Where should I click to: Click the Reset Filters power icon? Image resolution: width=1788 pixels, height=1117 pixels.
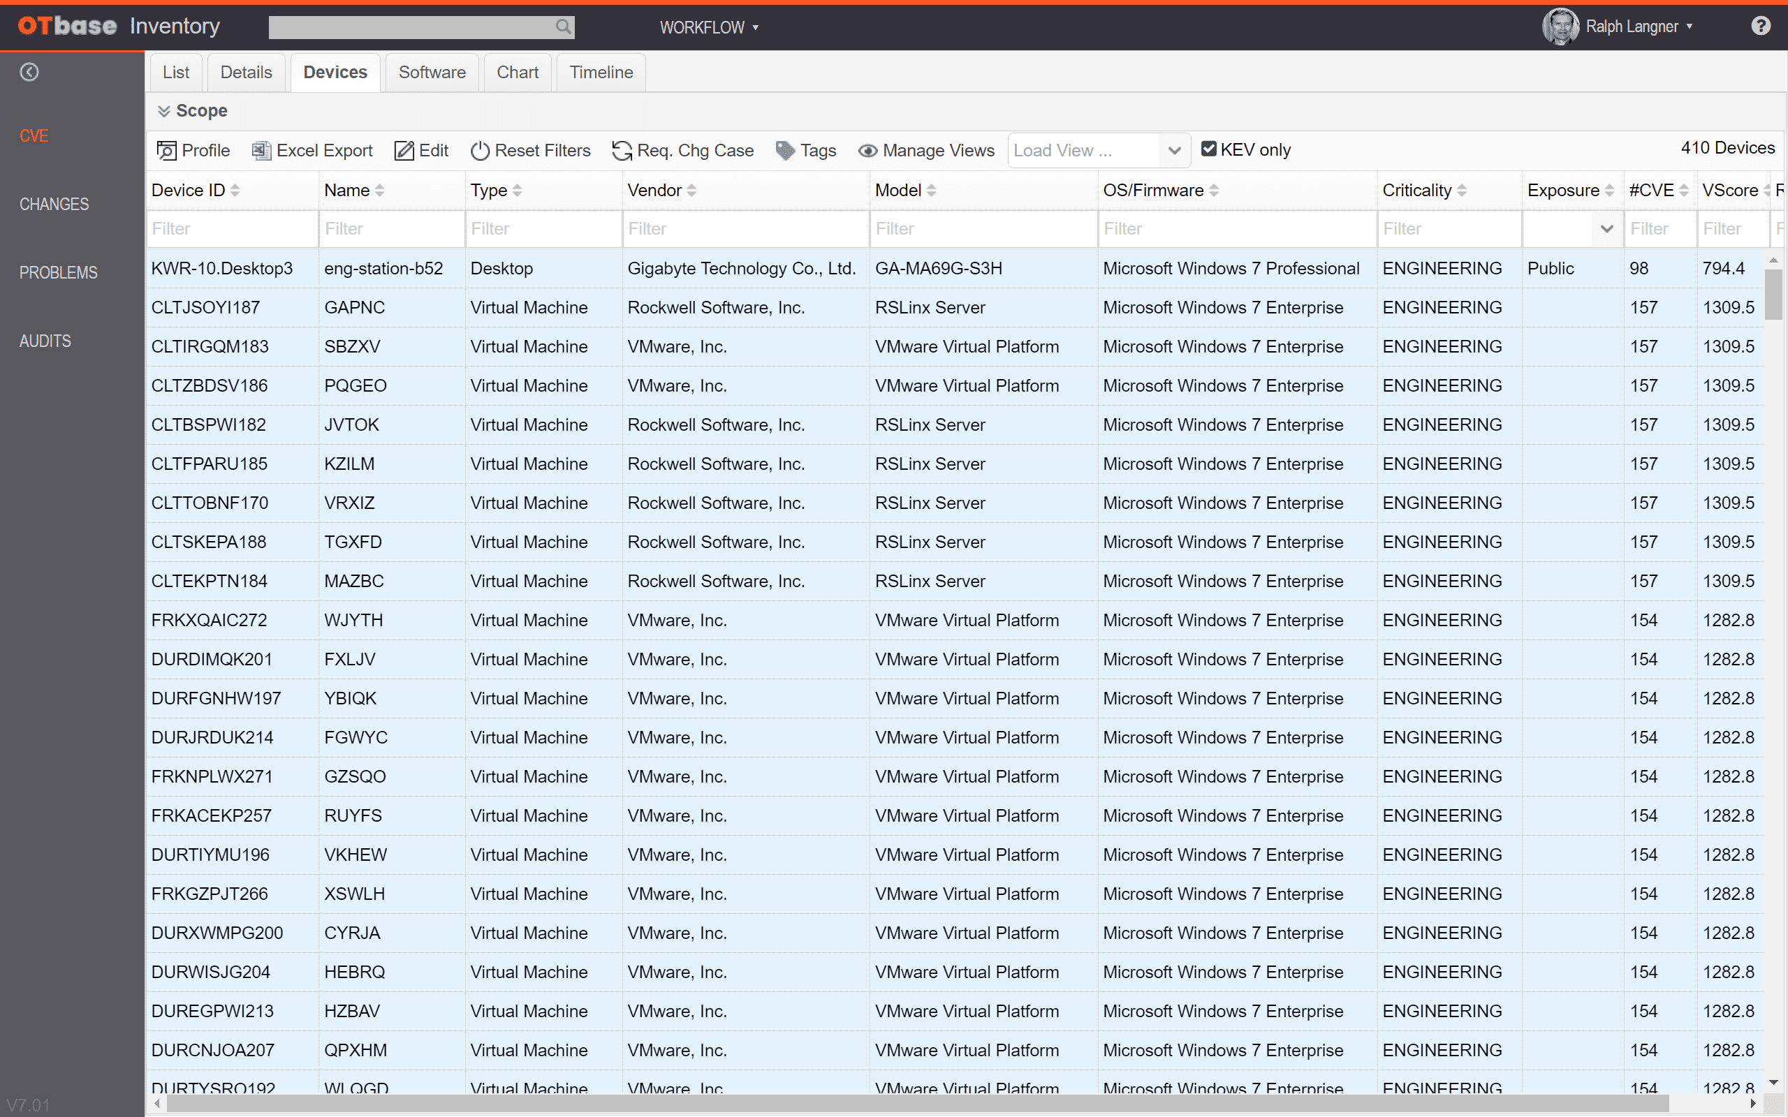tap(480, 151)
